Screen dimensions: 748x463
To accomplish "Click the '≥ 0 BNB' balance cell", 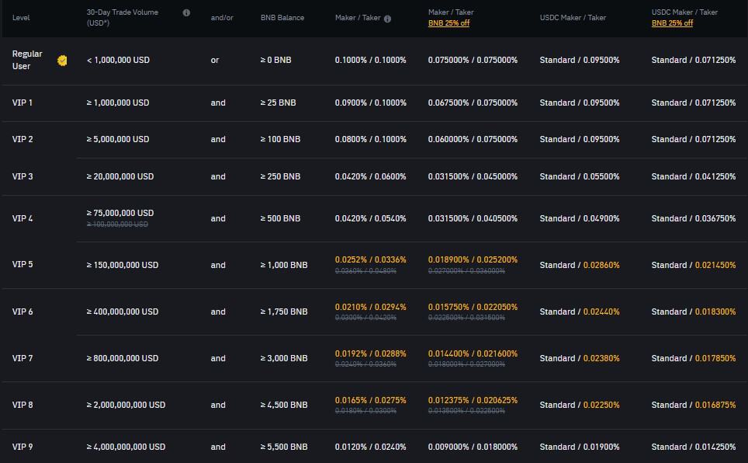I will [275, 60].
